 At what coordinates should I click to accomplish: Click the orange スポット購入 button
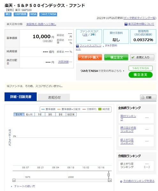(x=90, y=57)
